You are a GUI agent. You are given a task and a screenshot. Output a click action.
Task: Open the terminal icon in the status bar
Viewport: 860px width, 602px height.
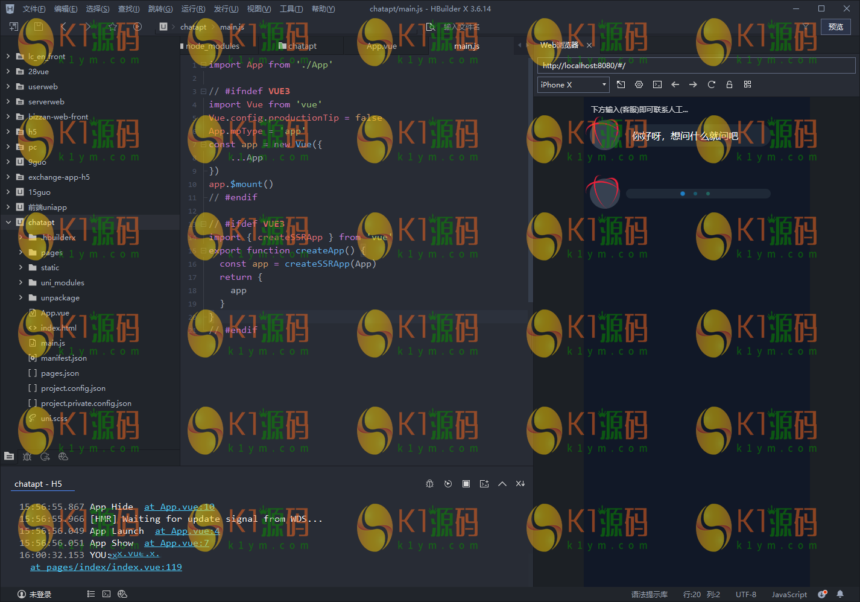(x=107, y=594)
